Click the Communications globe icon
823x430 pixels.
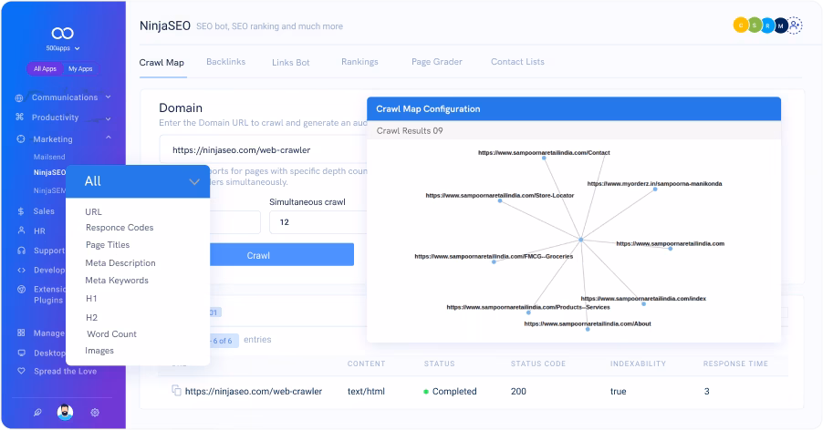click(20, 97)
